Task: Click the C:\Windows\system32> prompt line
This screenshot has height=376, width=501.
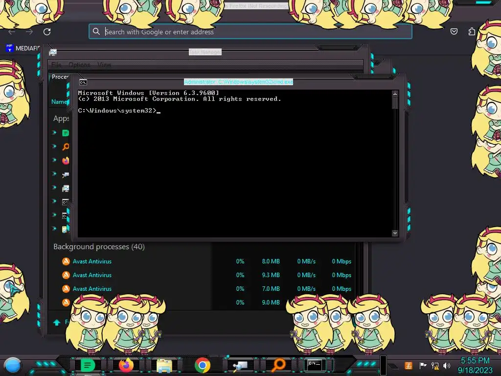Action: [119, 111]
